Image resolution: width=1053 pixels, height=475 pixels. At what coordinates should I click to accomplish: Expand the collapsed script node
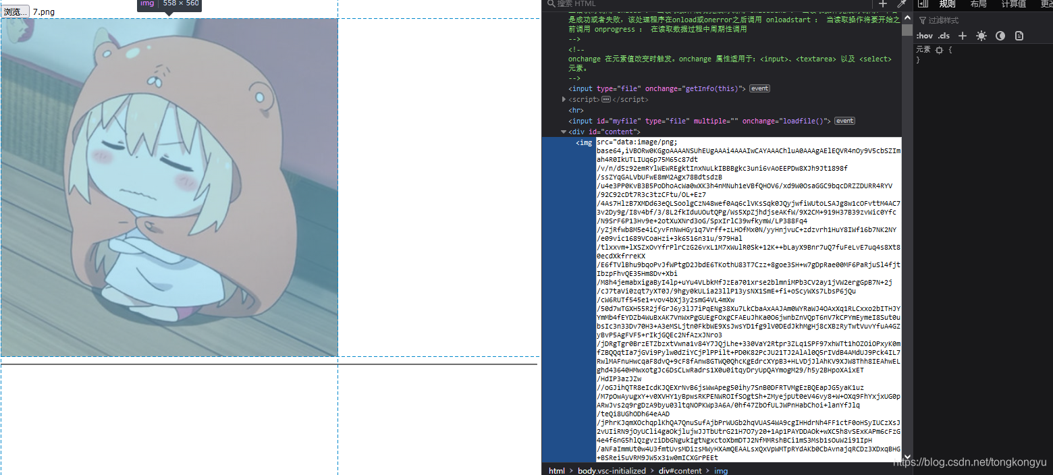pos(564,99)
